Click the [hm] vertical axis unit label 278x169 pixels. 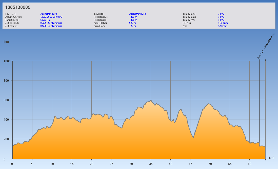coord(6,42)
